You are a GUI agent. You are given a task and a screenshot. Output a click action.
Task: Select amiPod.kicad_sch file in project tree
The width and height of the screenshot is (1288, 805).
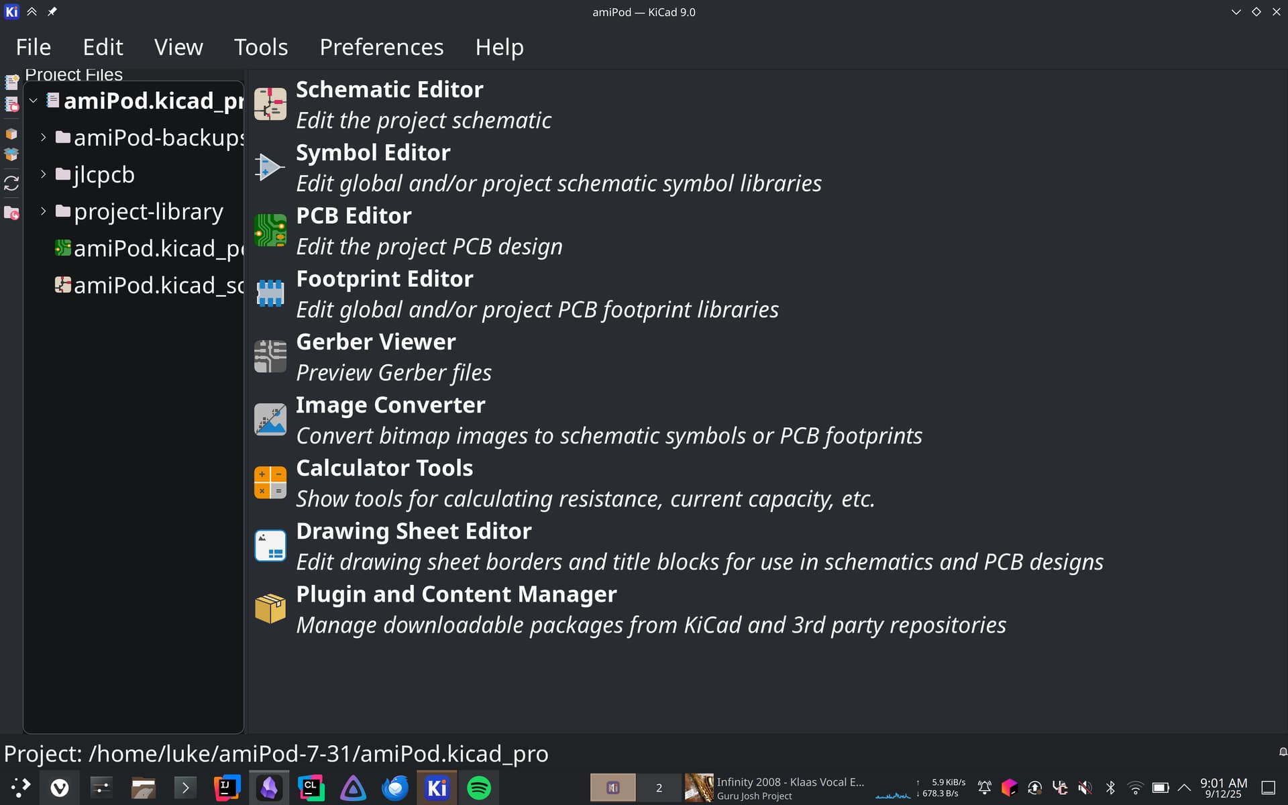click(149, 285)
